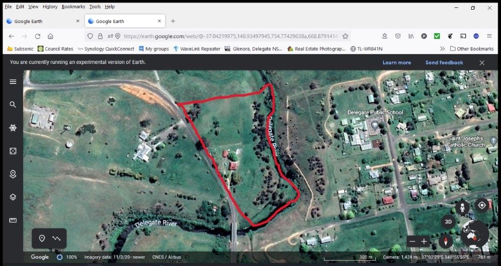
Task: Draw a line or shape tool
Action: coord(57,238)
